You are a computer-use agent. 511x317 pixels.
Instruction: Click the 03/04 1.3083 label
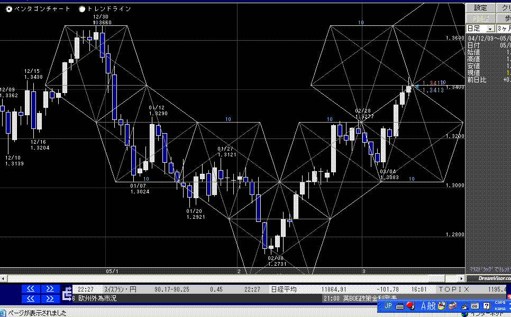click(x=389, y=174)
